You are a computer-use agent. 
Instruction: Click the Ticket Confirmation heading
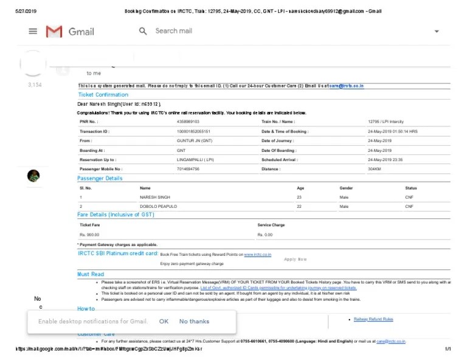point(103,95)
